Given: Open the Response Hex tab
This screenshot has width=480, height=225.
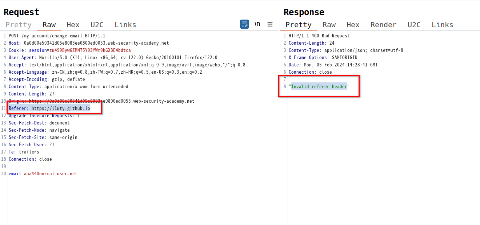Looking at the screenshot, I should [x=353, y=25].
